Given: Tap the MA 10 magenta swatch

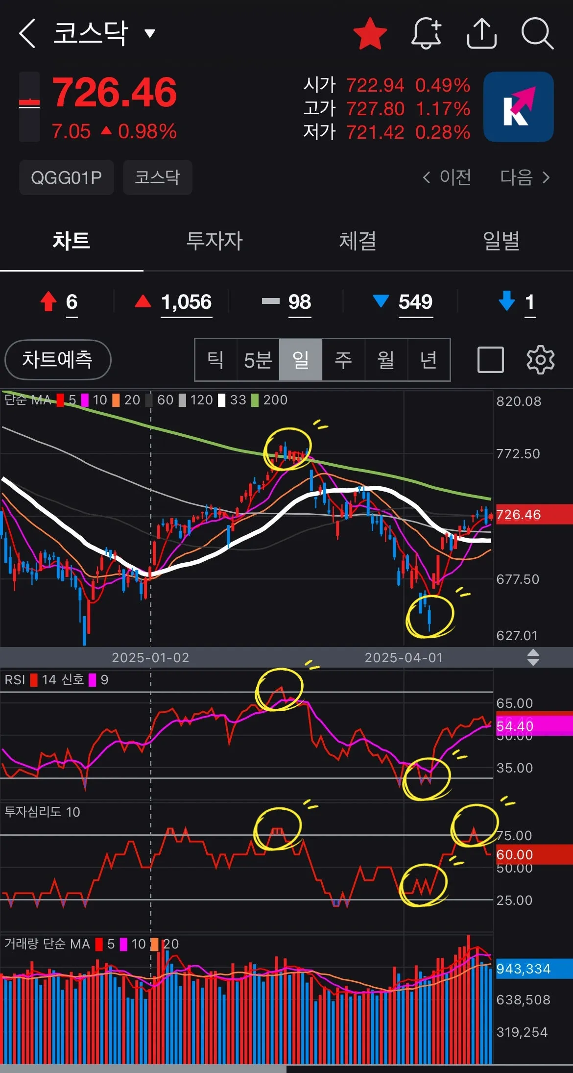Looking at the screenshot, I should pyautogui.click(x=85, y=400).
